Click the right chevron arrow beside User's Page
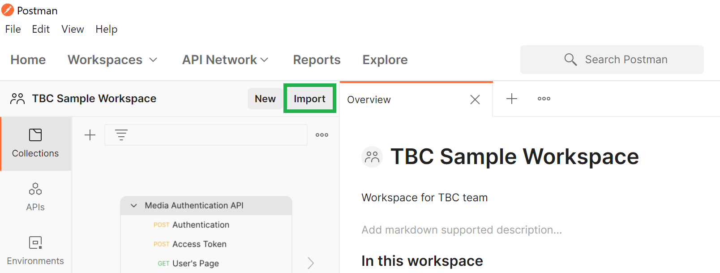720x273 pixels. (x=311, y=263)
